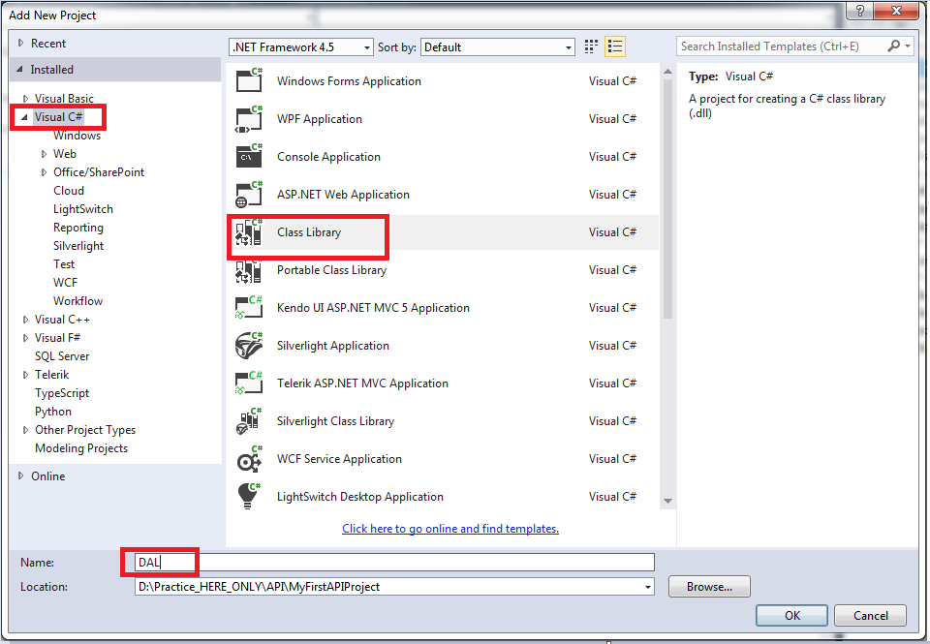Switch to small icons view
Image resolution: width=930 pixels, height=644 pixels.
[591, 46]
